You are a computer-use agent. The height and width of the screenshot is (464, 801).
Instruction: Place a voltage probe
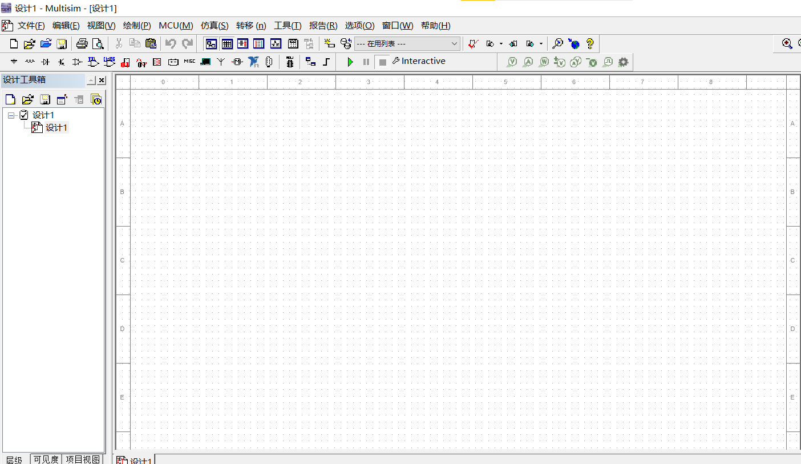[x=512, y=62]
